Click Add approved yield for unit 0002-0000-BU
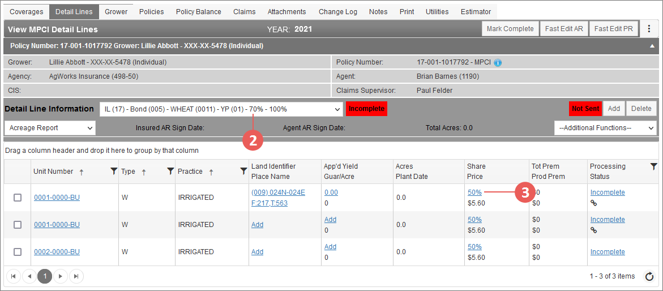 [330, 247]
